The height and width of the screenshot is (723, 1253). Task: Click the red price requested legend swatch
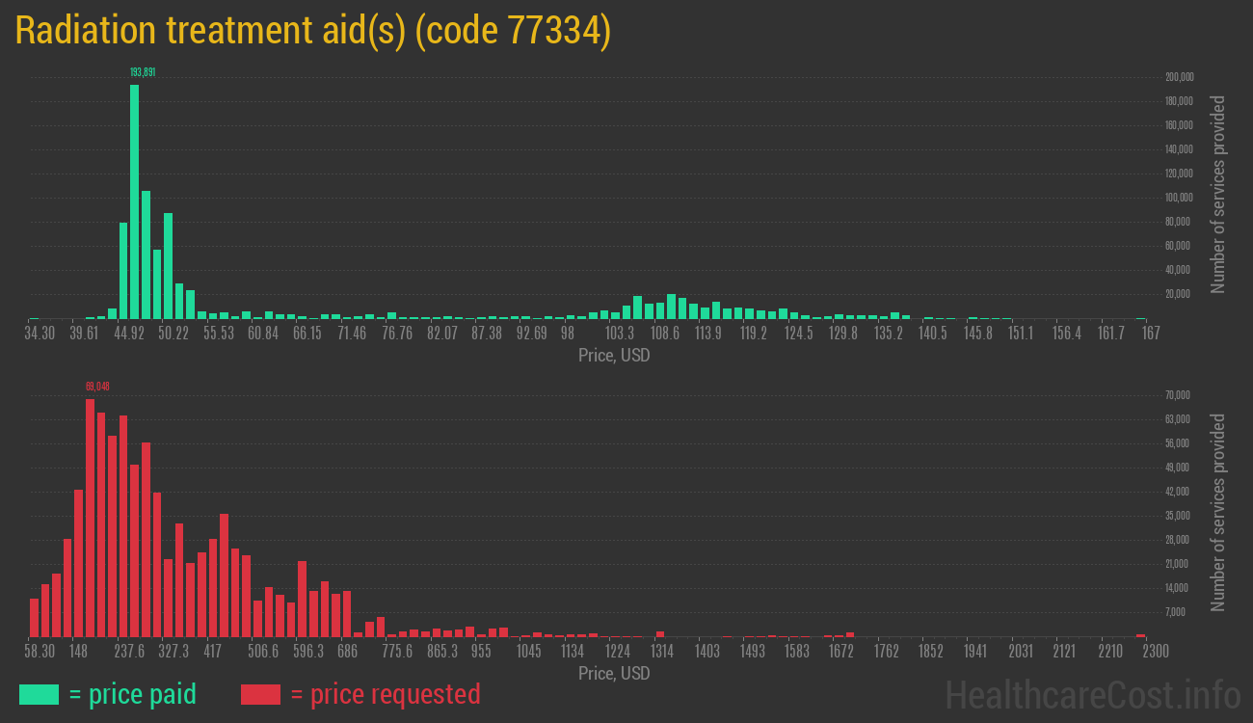pyautogui.click(x=260, y=694)
